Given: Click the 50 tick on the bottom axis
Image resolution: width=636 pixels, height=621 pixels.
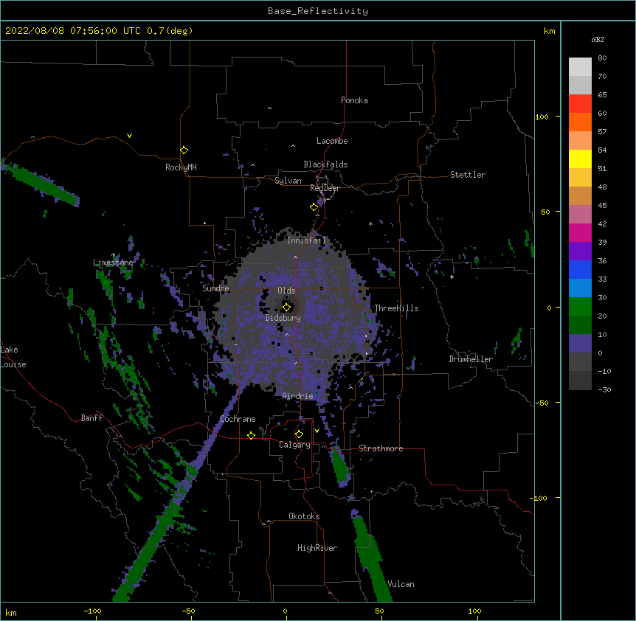Looking at the screenshot, I should pyautogui.click(x=379, y=611).
